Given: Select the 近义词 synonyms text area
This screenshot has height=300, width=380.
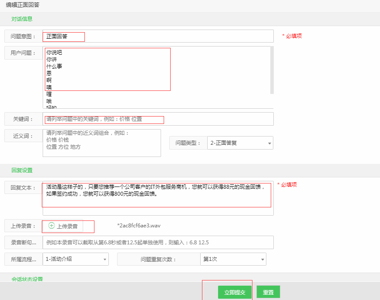Looking at the screenshot, I should tap(101, 143).
